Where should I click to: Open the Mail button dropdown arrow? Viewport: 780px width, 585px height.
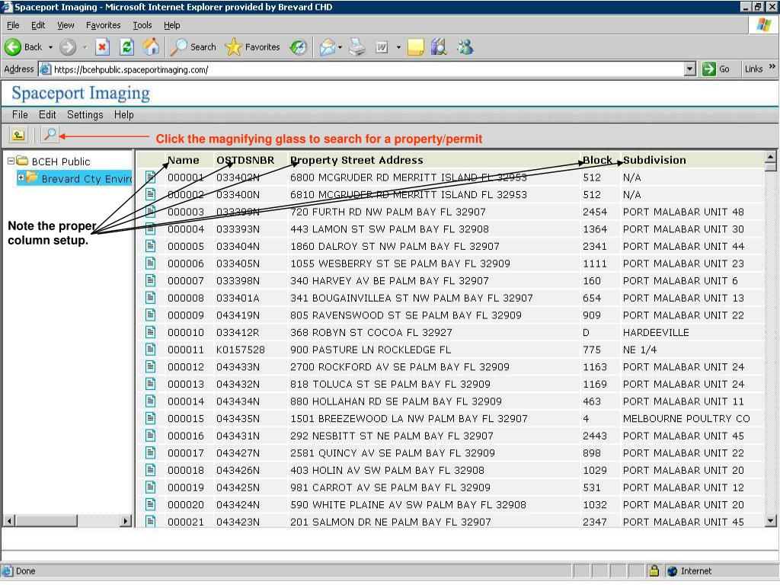click(x=340, y=47)
